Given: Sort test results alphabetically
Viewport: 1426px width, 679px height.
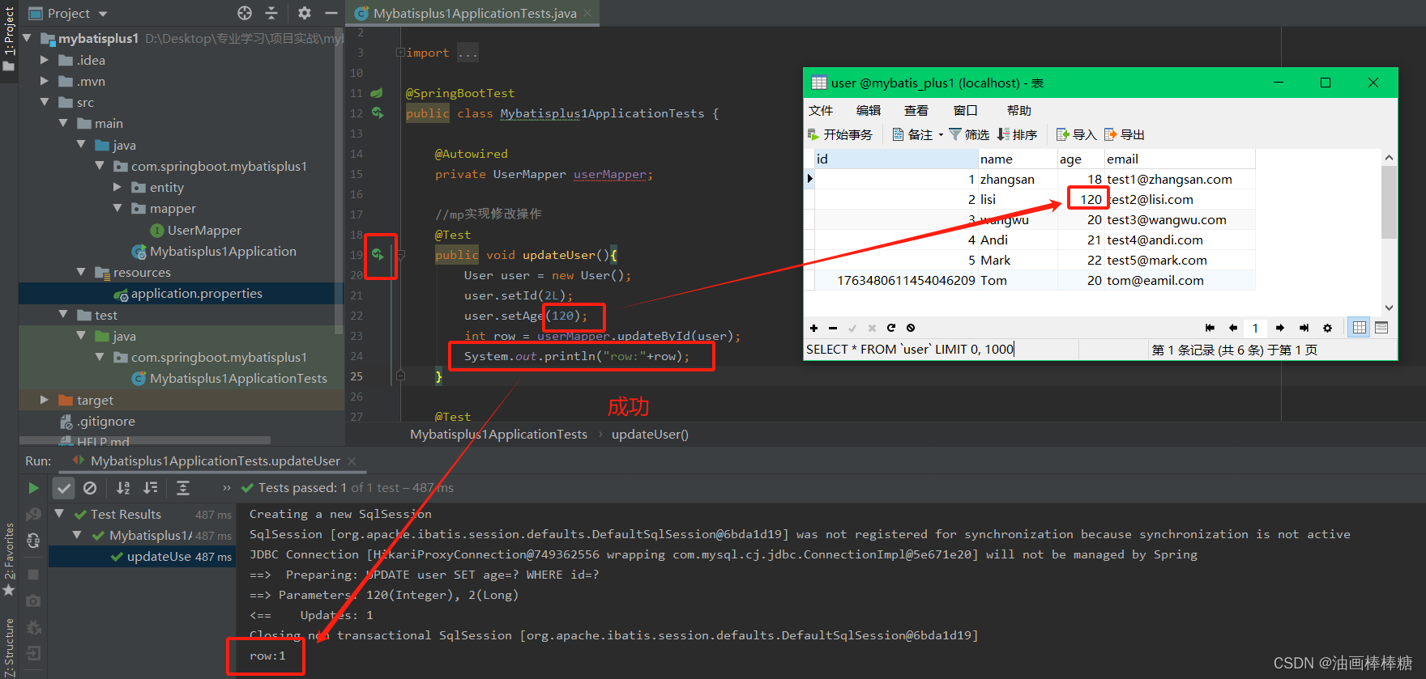Looking at the screenshot, I should (123, 488).
